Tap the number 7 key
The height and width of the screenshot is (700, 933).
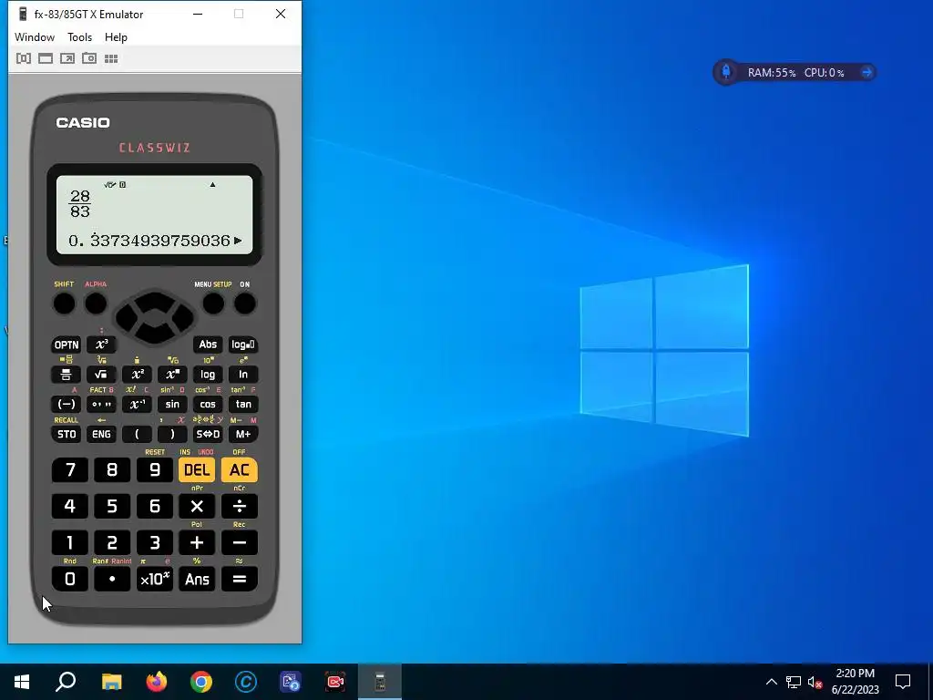point(69,470)
